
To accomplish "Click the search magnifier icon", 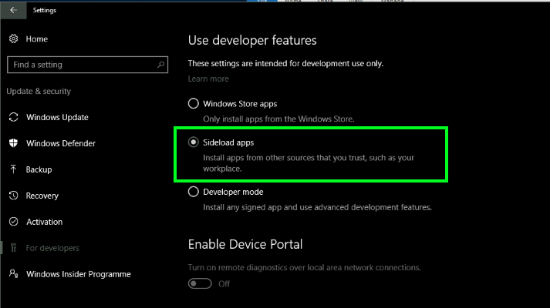I will pyautogui.click(x=160, y=65).
